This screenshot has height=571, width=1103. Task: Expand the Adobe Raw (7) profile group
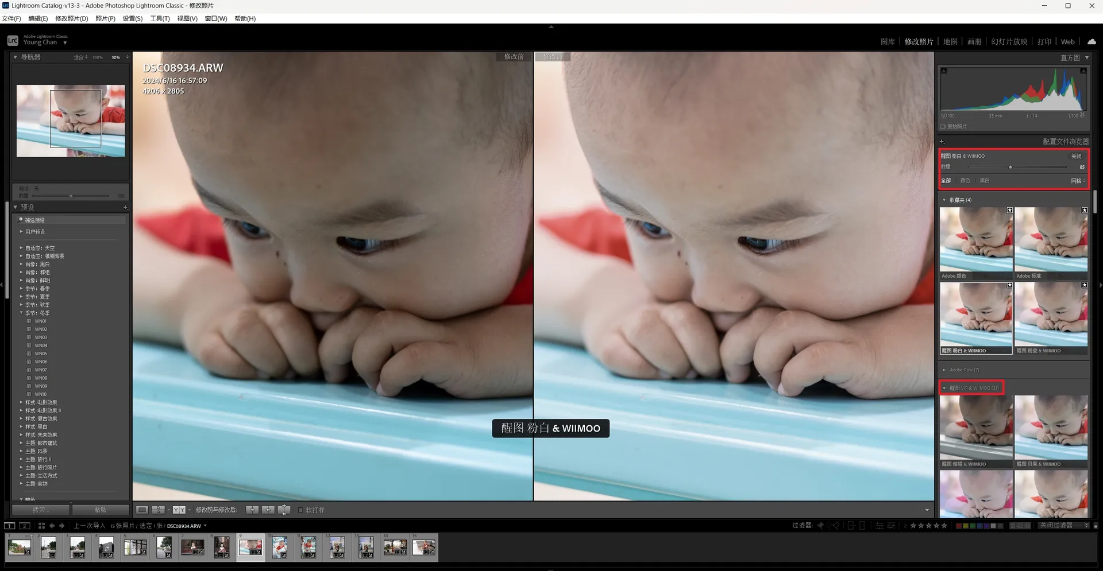point(944,370)
